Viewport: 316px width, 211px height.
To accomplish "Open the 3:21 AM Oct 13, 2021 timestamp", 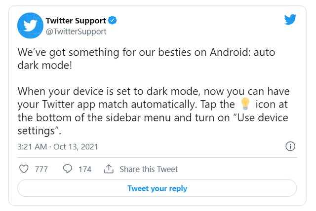I will tap(58, 146).
